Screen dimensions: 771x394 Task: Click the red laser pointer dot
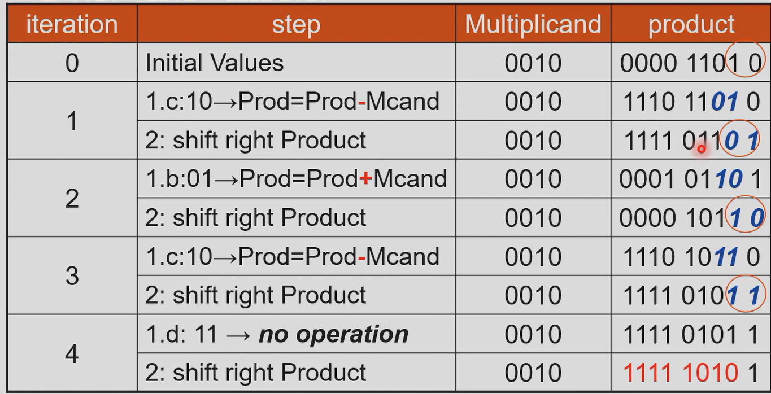[x=701, y=149]
